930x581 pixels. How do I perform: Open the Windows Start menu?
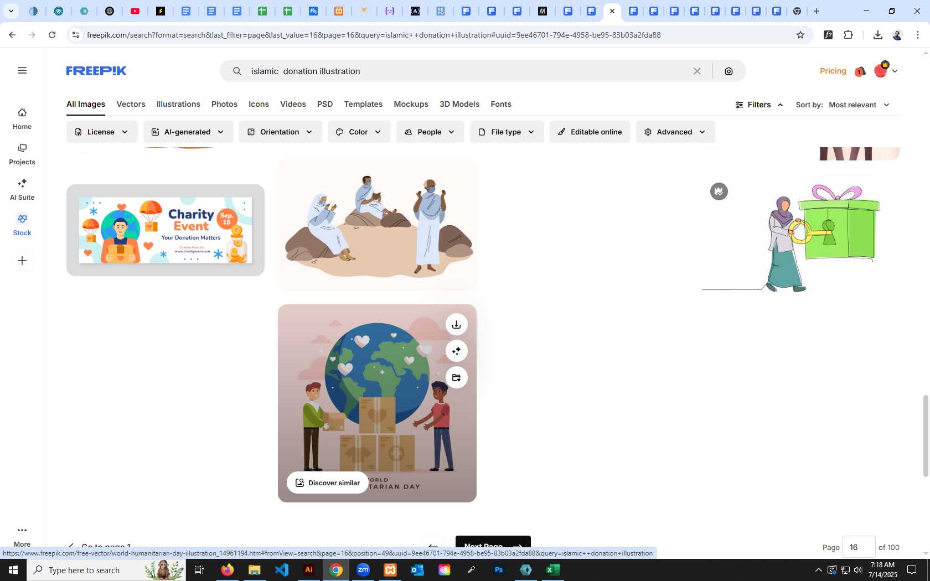pyautogui.click(x=13, y=570)
